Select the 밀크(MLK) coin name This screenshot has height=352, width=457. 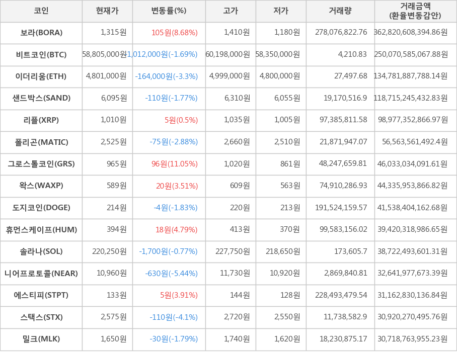[x=41, y=339]
